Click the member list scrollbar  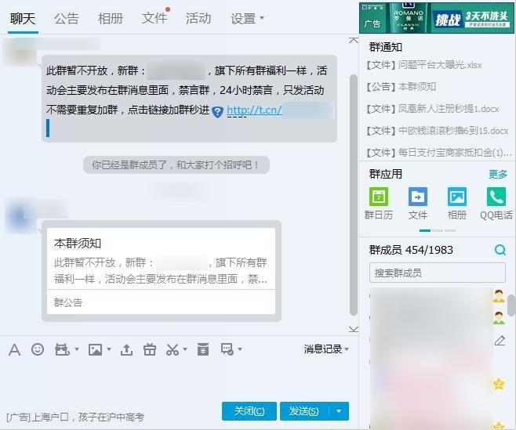click(511, 305)
